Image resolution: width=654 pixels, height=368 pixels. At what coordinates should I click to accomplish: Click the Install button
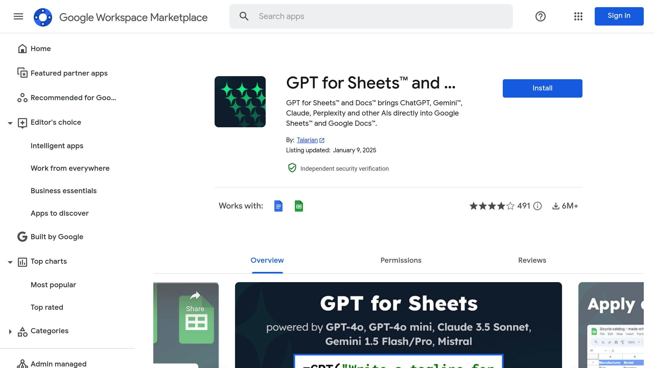[542, 88]
